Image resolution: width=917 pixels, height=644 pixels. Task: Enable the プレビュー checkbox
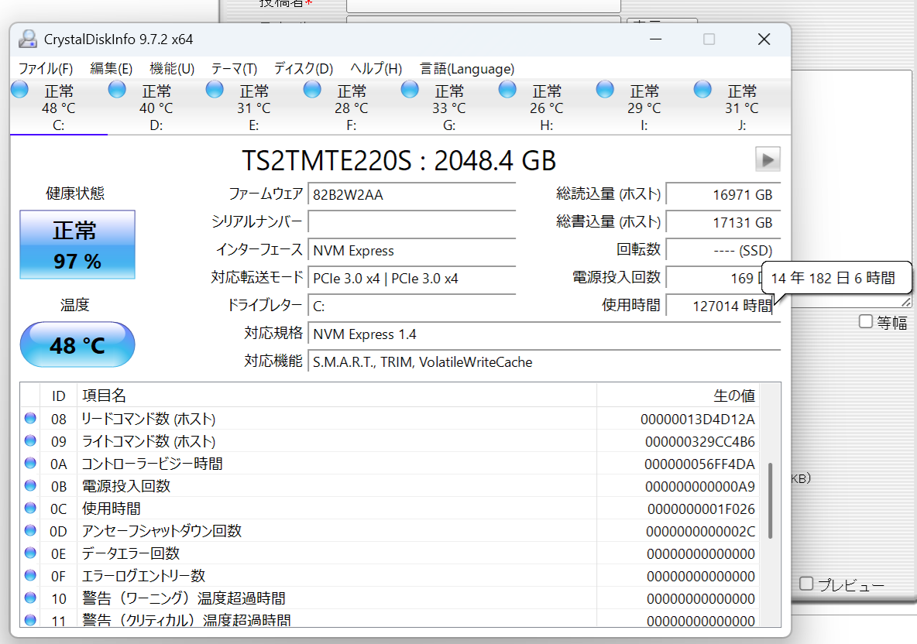[x=806, y=584]
